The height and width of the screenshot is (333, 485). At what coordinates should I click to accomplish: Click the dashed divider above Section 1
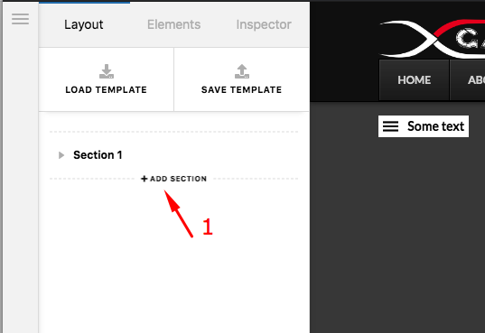point(173,132)
